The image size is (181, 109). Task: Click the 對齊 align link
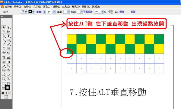click(122, 12)
